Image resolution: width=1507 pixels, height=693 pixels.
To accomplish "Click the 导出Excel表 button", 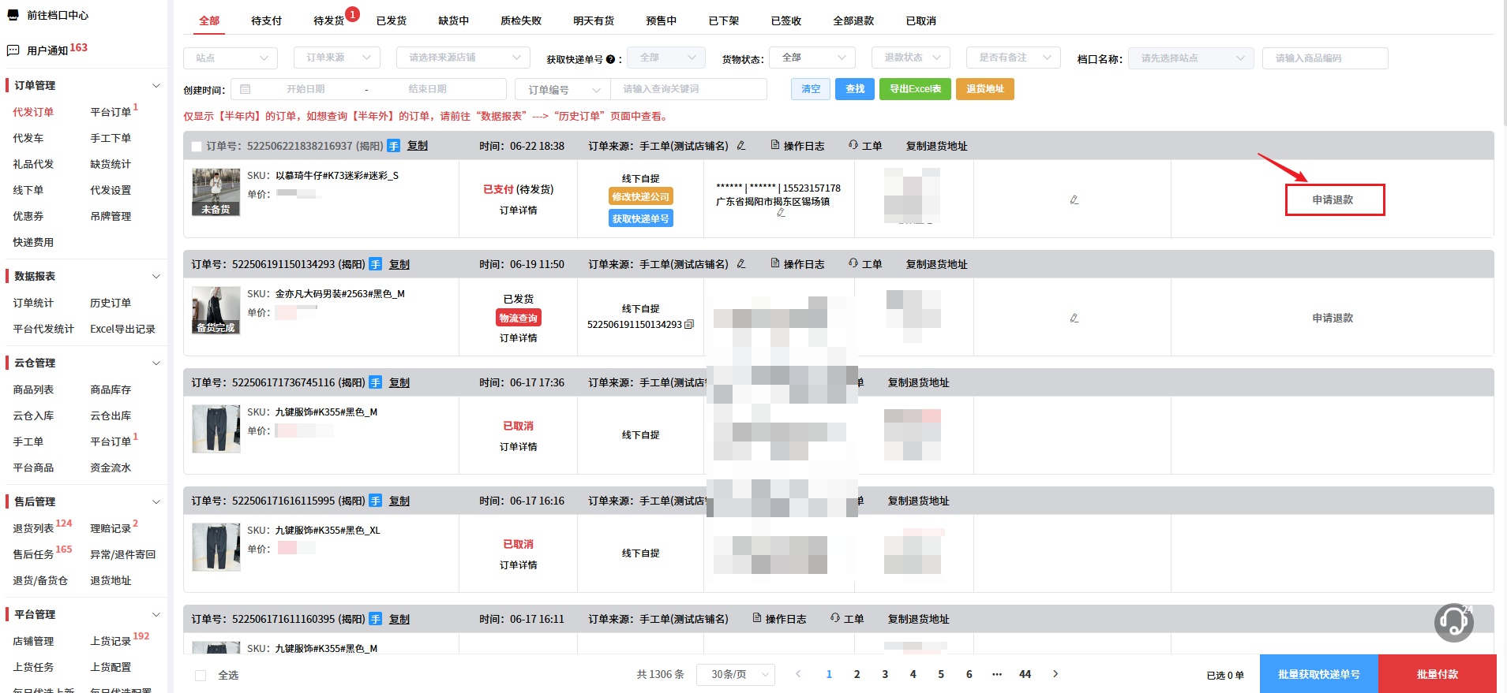I will click(915, 89).
